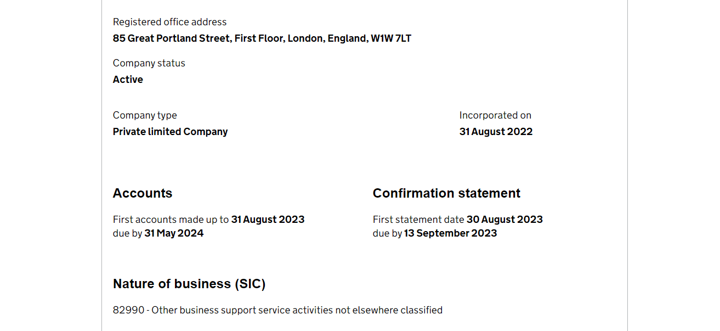Click the Registered office address label
This screenshot has height=331, width=720.
pyautogui.click(x=169, y=22)
